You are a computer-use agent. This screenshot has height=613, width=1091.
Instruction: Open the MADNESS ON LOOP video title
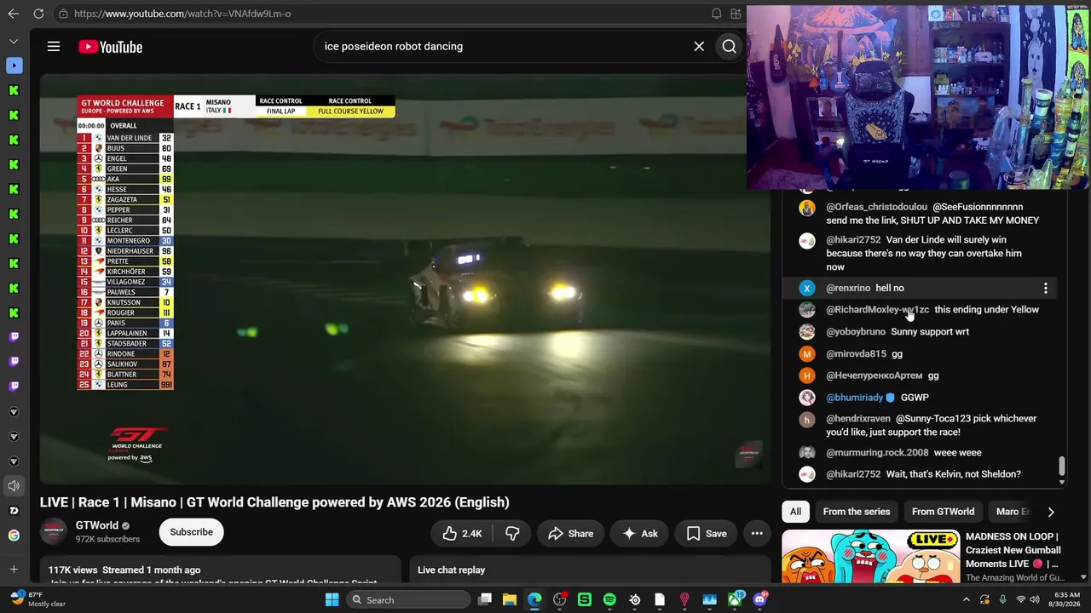[x=1012, y=550]
